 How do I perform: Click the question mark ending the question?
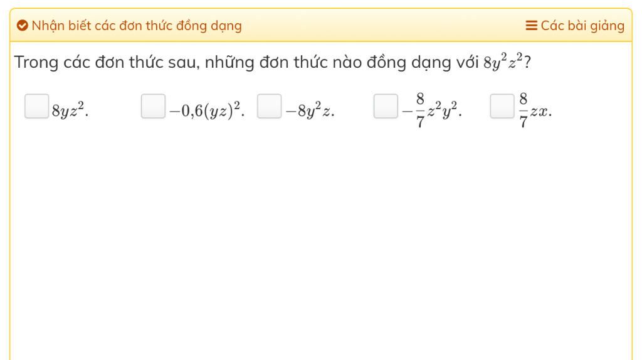pyautogui.click(x=527, y=63)
